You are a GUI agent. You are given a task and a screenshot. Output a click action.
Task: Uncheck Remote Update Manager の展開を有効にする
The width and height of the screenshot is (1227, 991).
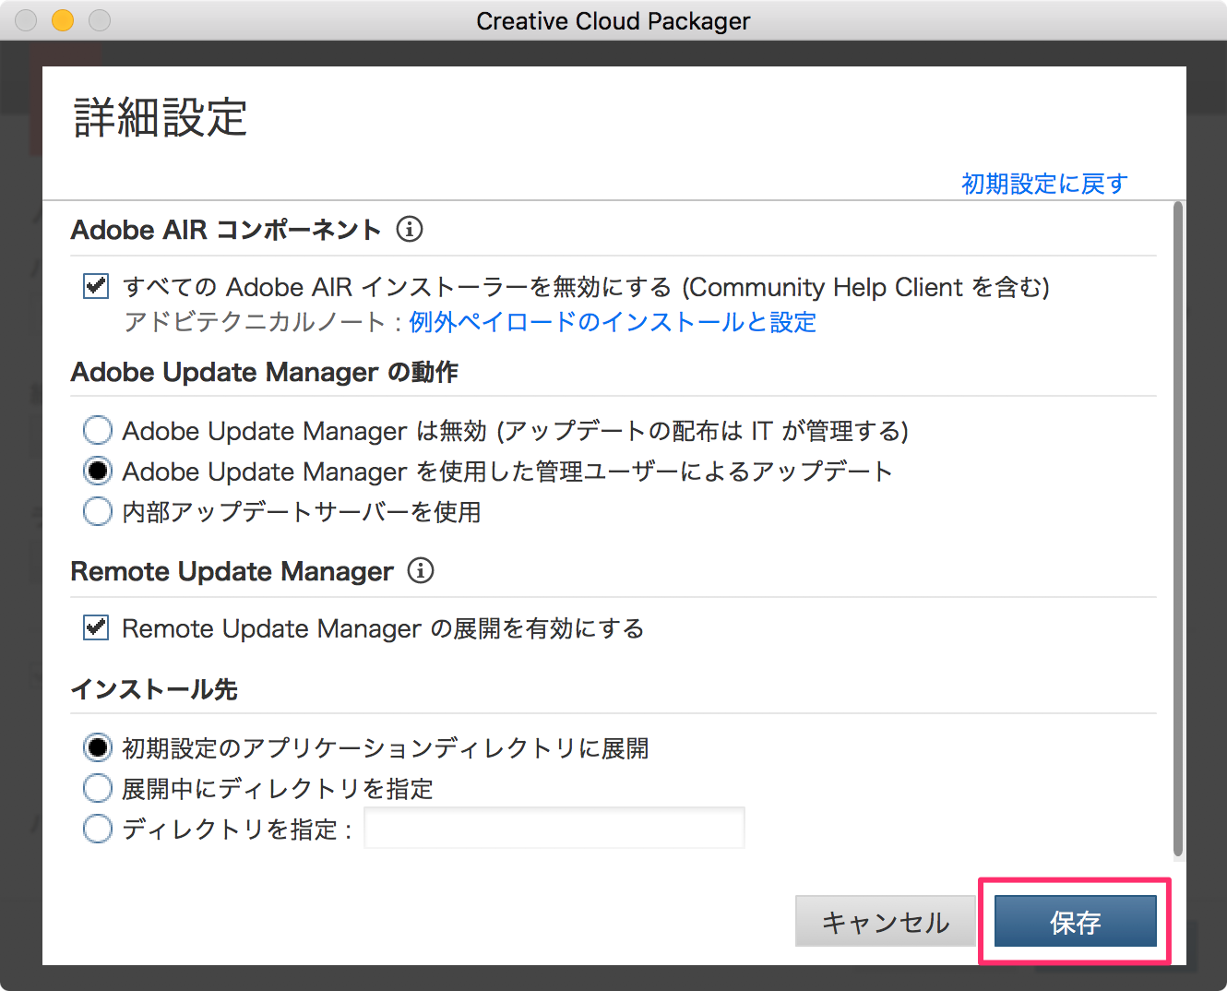(96, 627)
